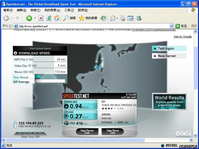Click the MP3 File (5 MB) row
The height and width of the screenshot is (149, 199).
[40, 59]
